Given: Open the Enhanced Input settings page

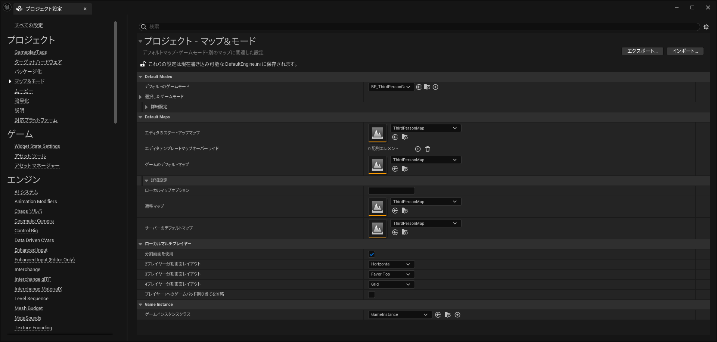Looking at the screenshot, I should [31, 250].
